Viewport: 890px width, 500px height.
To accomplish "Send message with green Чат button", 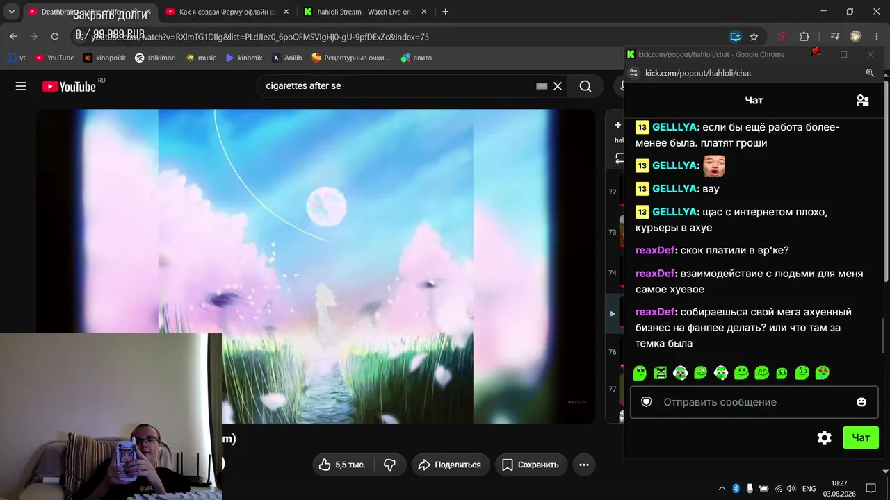I will click(861, 437).
